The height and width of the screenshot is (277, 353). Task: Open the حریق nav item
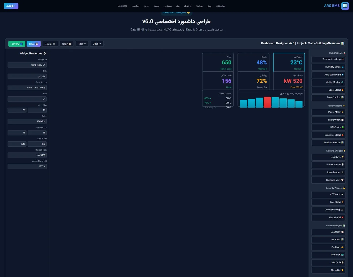coord(146,6)
